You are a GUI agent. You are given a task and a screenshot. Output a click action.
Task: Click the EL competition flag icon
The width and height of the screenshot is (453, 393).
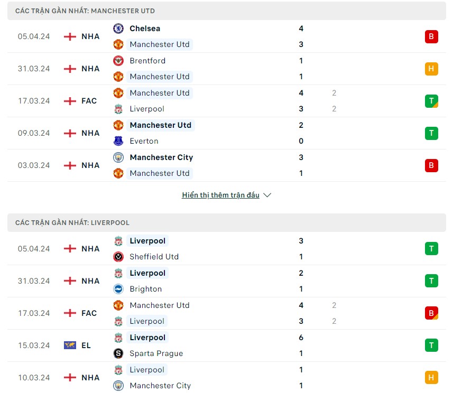pos(70,345)
